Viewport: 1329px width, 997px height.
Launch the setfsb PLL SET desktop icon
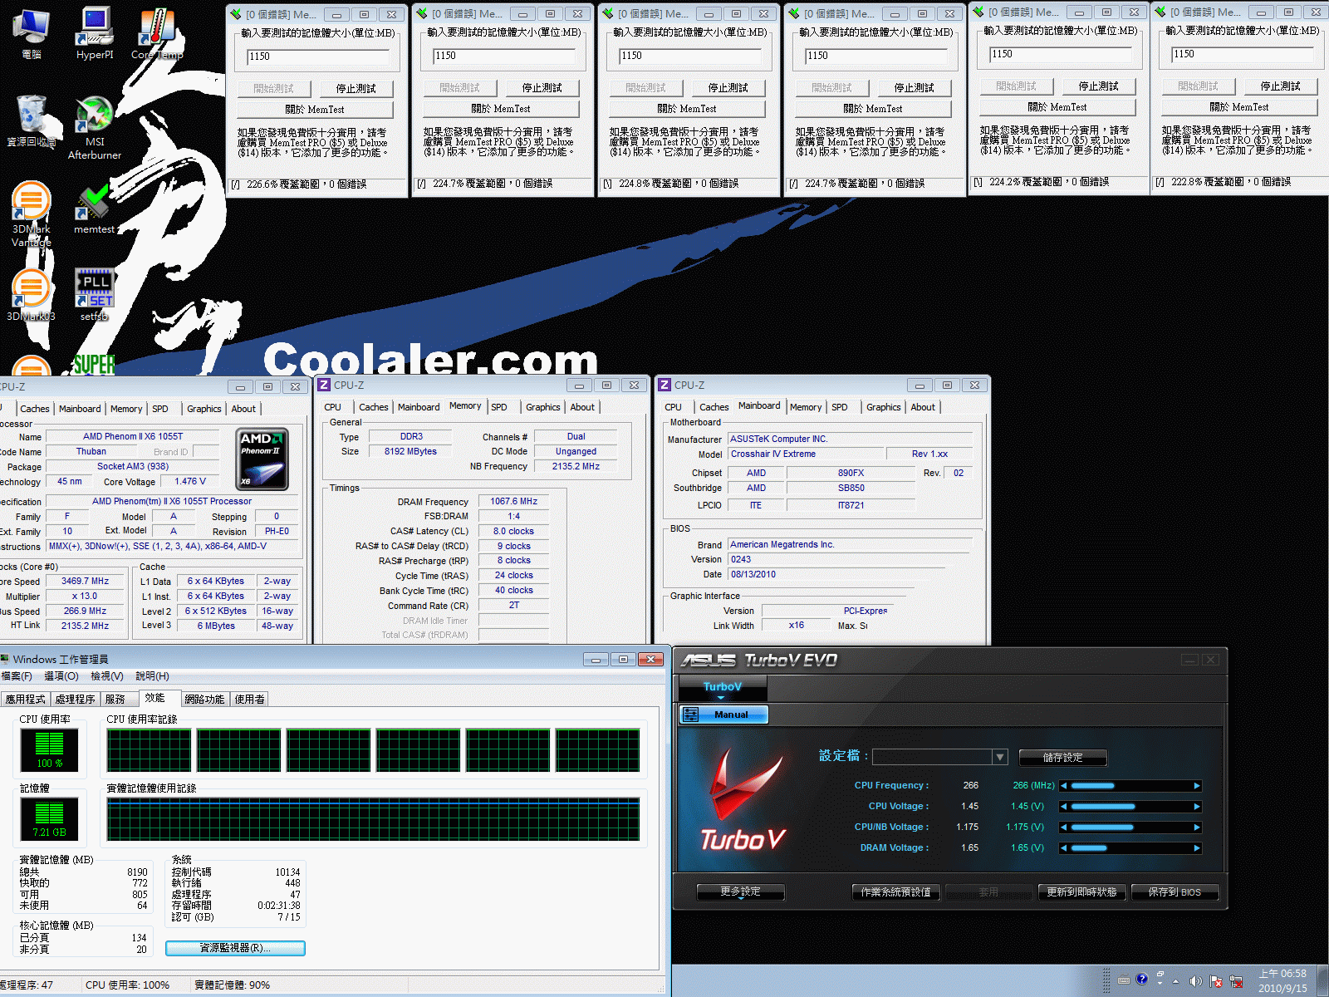click(x=95, y=295)
